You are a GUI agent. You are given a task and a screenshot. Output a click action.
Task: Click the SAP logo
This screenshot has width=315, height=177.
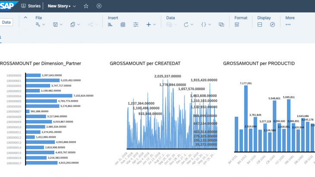click(x=8, y=6)
